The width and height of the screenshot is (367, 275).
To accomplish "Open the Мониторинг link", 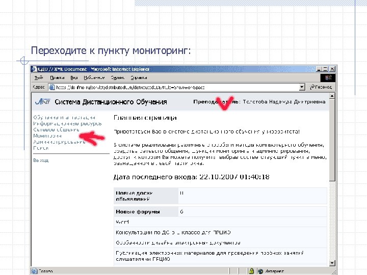I will click(47, 135).
